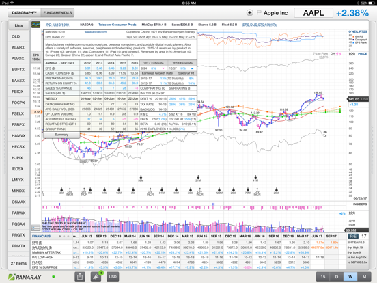
Task: Toggle the LOG scale on volume chart
Action: pyautogui.click(x=352, y=213)
